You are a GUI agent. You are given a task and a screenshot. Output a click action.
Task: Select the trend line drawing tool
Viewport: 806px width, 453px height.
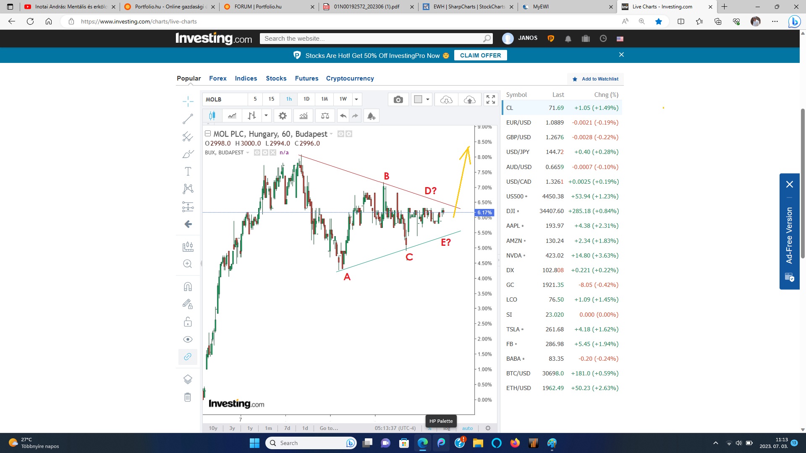[188, 119]
